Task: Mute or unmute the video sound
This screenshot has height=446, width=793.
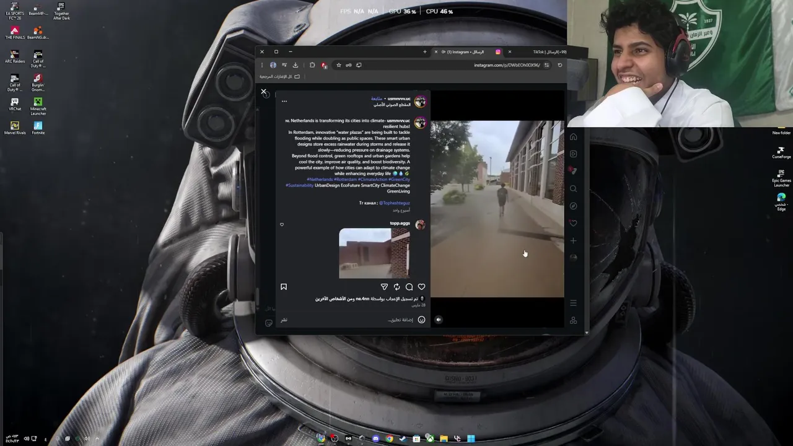Action: (x=438, y=320)
